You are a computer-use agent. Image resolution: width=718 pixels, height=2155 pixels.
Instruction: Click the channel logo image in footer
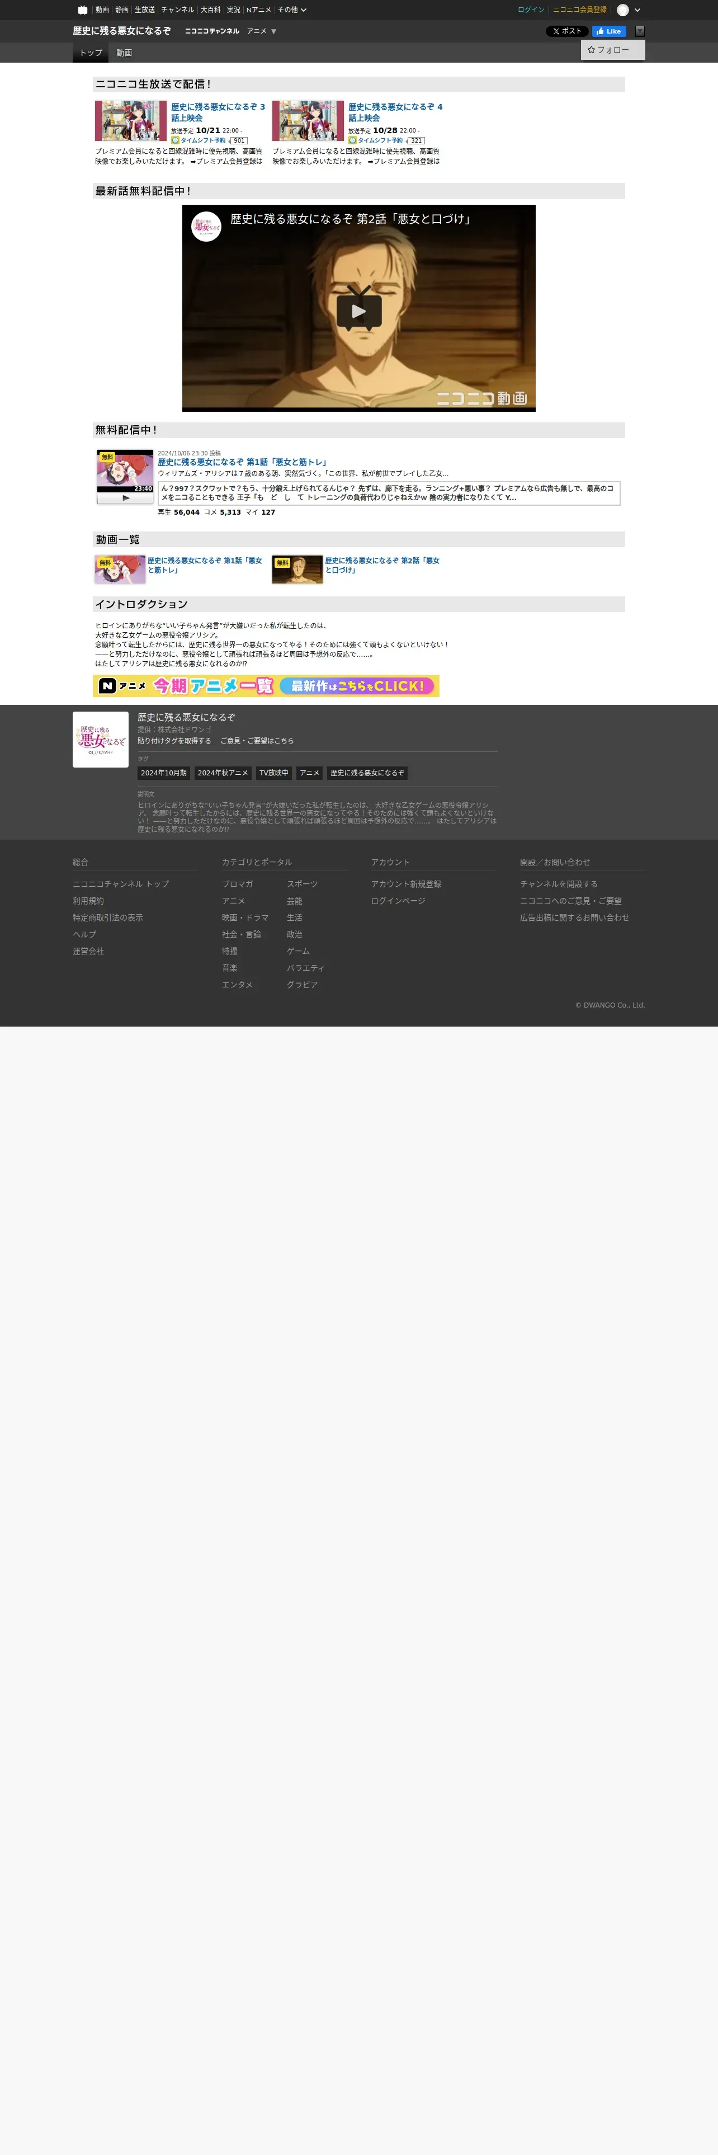coord(100,740)
